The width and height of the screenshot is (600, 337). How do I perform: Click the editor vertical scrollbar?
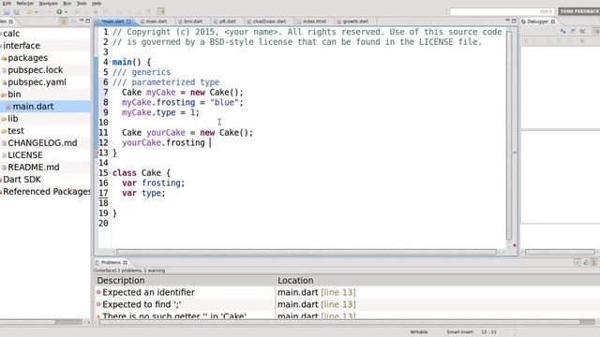(x=509, y=135)
